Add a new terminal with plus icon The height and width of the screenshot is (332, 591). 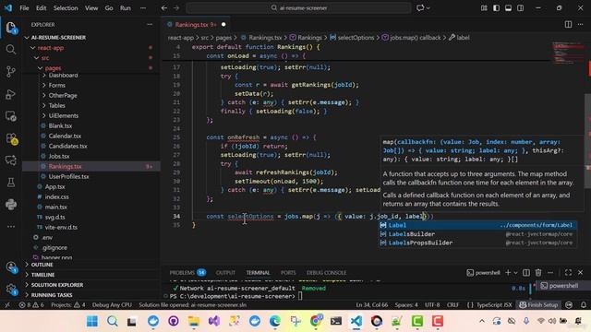(x=508, y=273)
